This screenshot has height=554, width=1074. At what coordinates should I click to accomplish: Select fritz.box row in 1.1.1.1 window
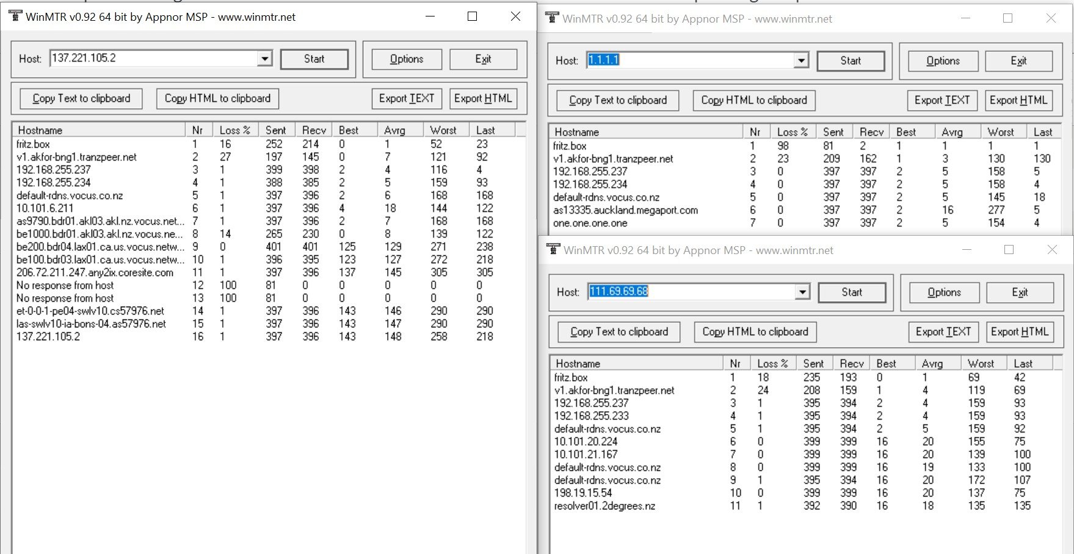tap(806, 146)
